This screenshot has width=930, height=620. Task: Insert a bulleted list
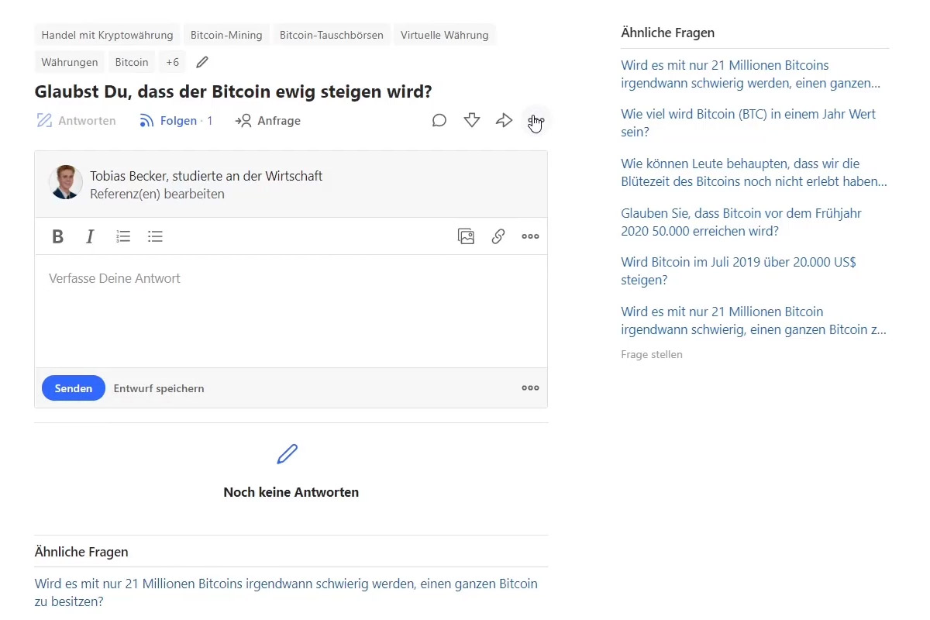click(155, 236)
